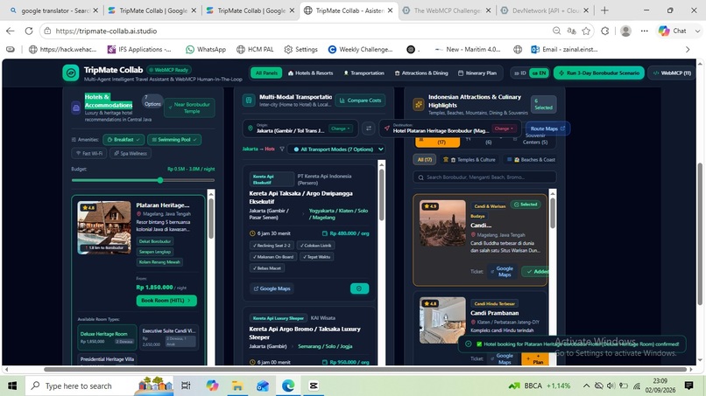Image resolution: width=706 pixels, height=396 pixels.
Task: Run the 3-Day Borobudur Scenario
Action: tap(599, 73)
